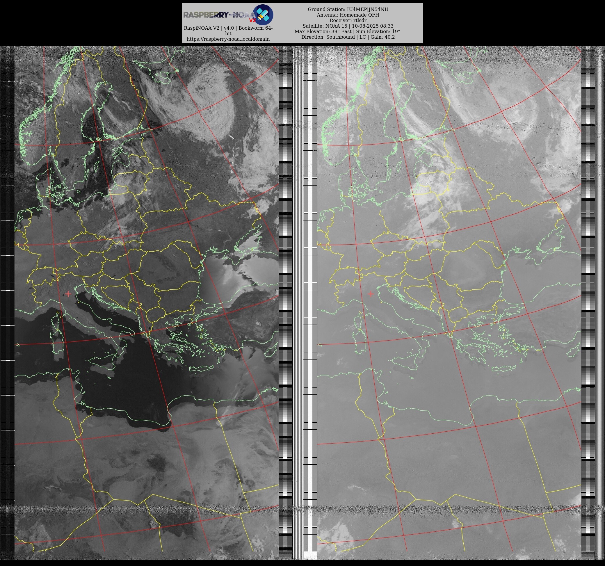Image resolution: width=605 pixels, height=566 pixels.
Task: Open the https://raspberry-noaa.localdomain URL text
Action: coord(228,39)
